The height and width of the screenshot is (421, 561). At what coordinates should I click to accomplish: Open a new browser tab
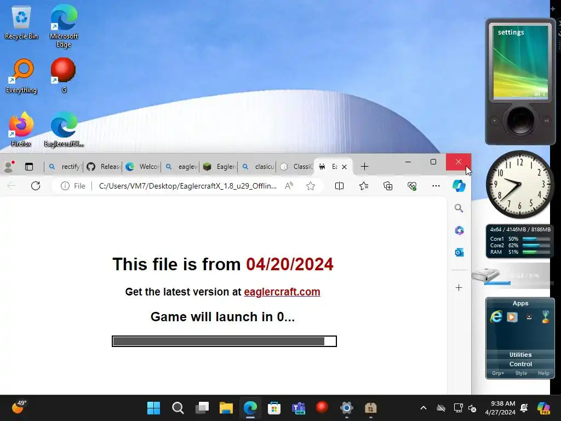coord(364,167)
